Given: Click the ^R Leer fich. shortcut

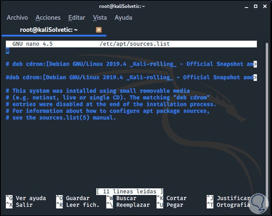Looking at the screenshot, I should point(78,205).
